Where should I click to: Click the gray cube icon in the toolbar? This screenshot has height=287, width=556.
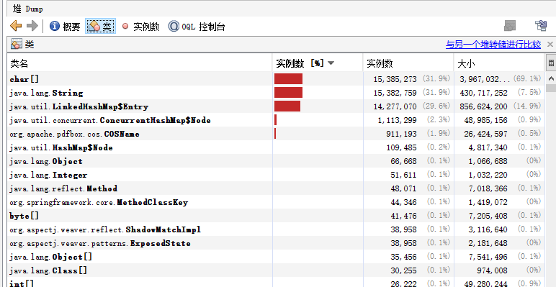click(510, 26)
